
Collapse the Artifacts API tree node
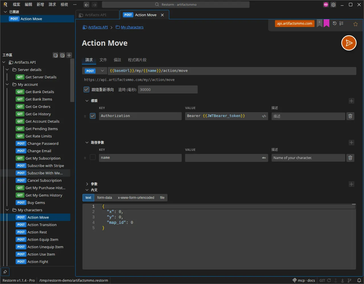point(4,62)
